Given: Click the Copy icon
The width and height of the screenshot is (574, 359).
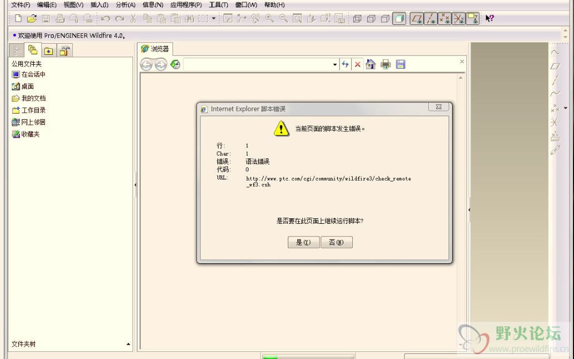Looking at the screenshot, I should pyautogui.click(x=148, y=18).
